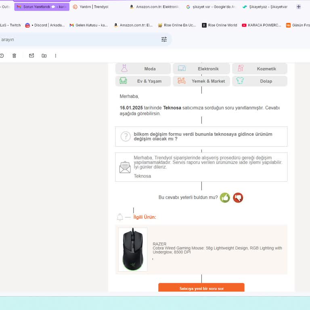Delete the email with trash icon
The height and width of the screenshot is (310, 310).
[14, 56]
